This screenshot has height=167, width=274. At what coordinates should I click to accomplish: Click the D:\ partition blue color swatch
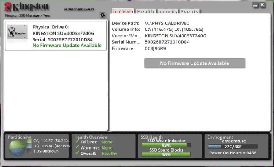pyautogui.click(x=29, y=146)
